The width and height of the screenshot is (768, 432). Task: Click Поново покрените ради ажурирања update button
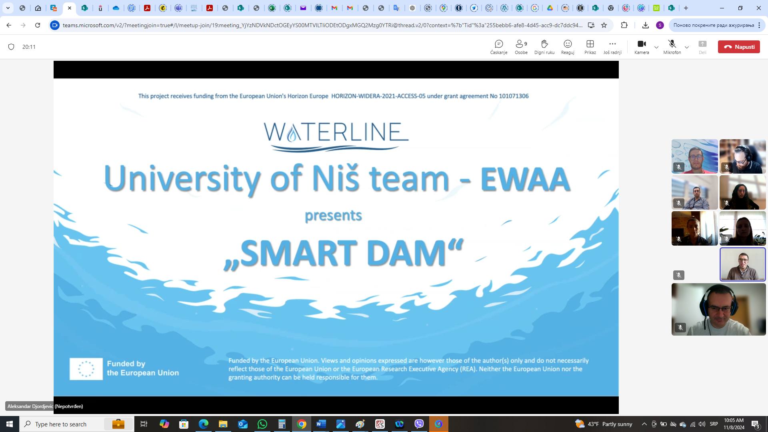click(713, 25)
